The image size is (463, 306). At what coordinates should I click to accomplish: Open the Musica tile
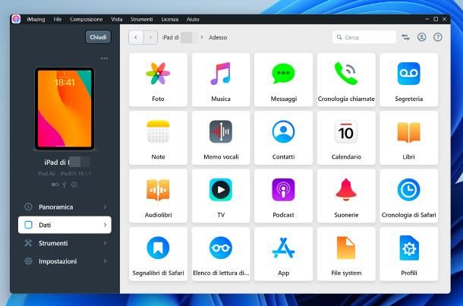pos(221,80)
